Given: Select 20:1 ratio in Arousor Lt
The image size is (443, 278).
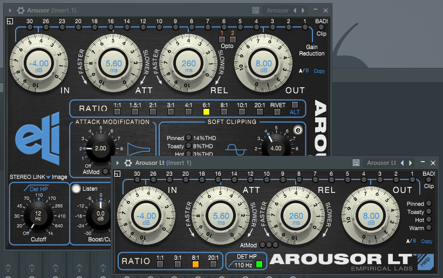Looking at the screenshot, I should pyautogui.click(x=213, y=264).
